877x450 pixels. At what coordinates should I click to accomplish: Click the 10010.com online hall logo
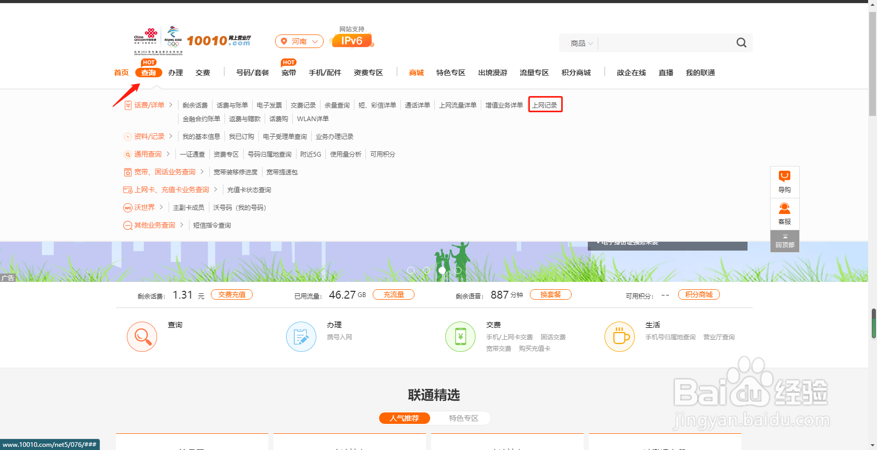tap(219, 41)
